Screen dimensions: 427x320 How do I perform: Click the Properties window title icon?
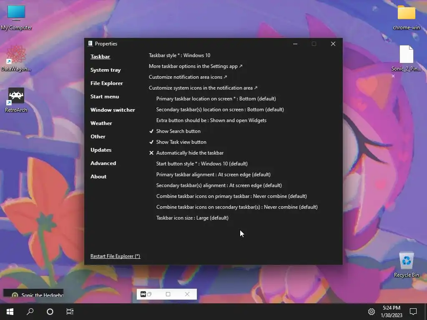click(90, 43)
